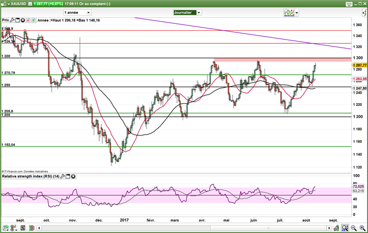Click the 'août' label on time axis

point(306,220)
